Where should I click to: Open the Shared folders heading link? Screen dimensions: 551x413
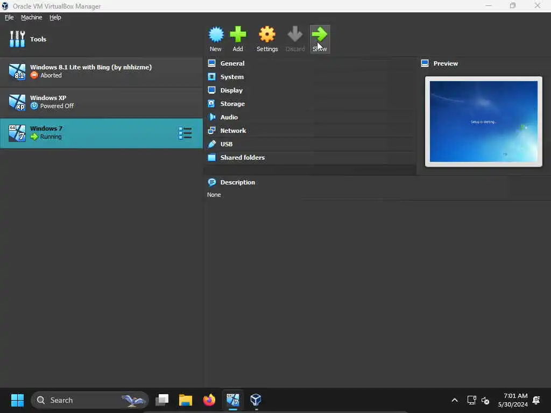coord(243,158)
